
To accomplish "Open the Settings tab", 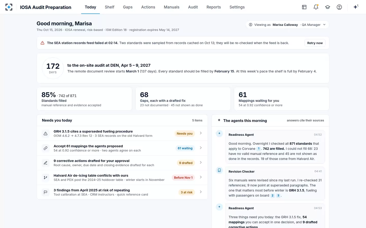I will click(237, 7).
